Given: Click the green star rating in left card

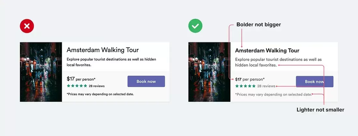Looking at the screenshot, I should point(77,86).
